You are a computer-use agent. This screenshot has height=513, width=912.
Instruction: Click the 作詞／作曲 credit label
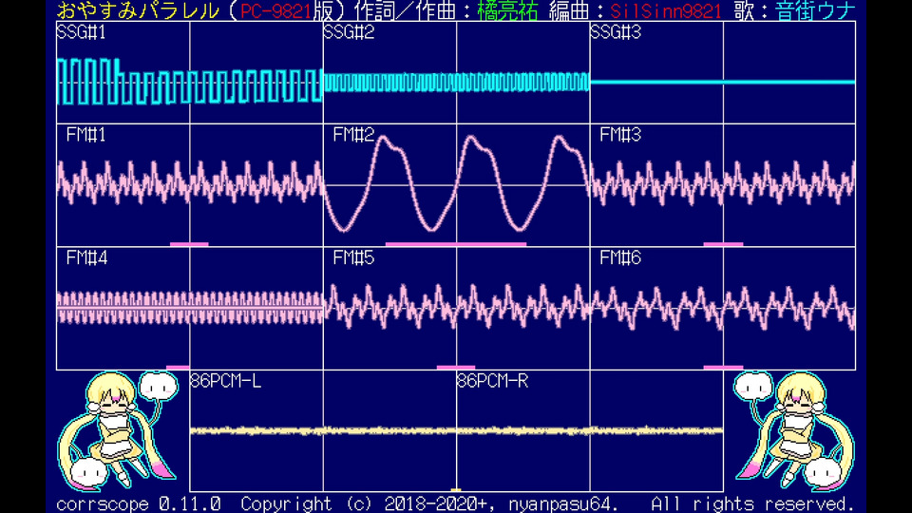406,10
